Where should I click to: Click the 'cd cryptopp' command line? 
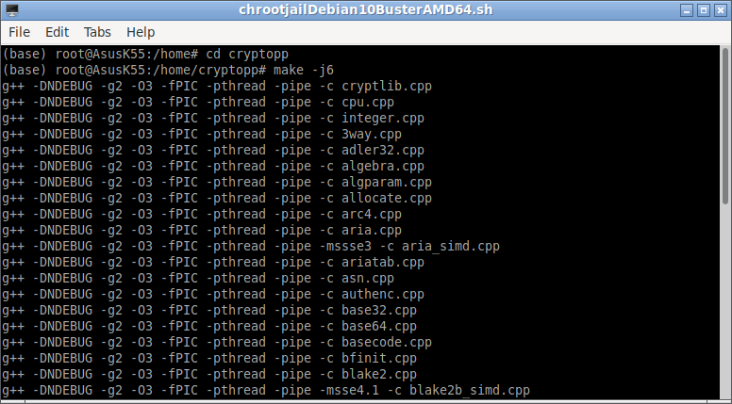145,54
